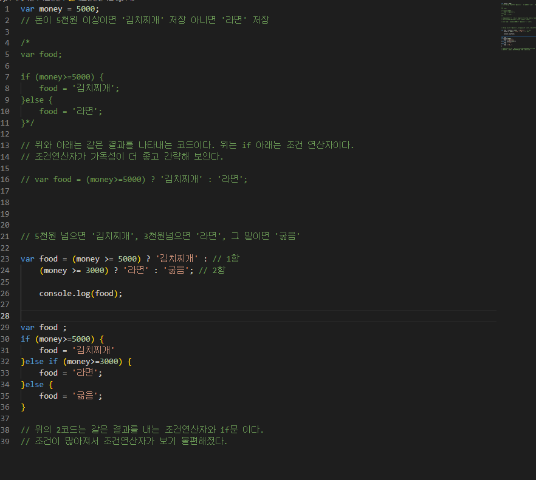Click line number 23 in the gutter
The height and width of the screenshot is (480, 536).
5,259
